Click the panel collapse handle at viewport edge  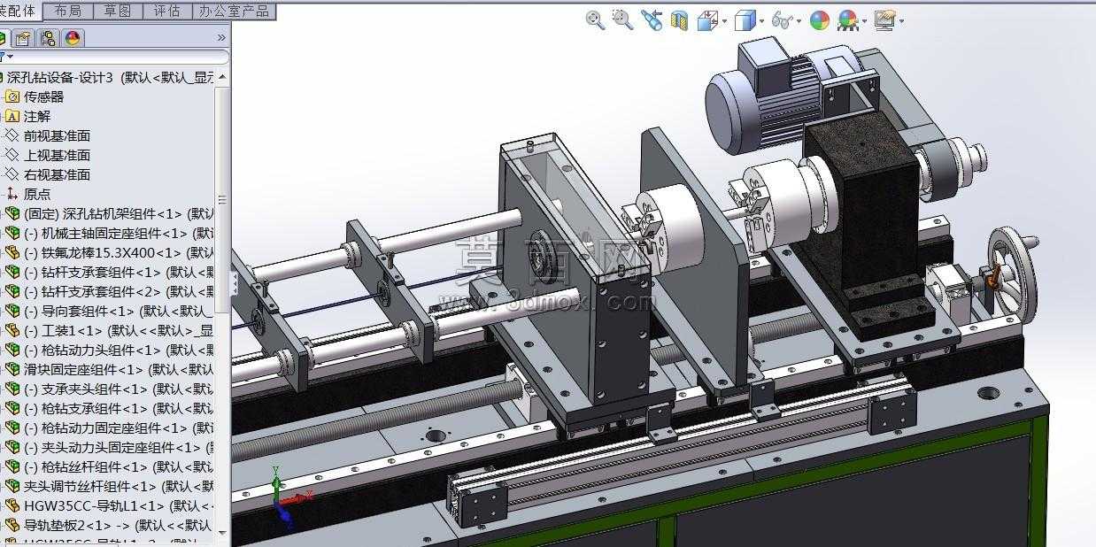(235, 282)
